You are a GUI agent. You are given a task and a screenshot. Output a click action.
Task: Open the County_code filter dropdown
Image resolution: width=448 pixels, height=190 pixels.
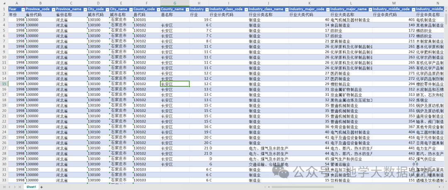point(158,9)
